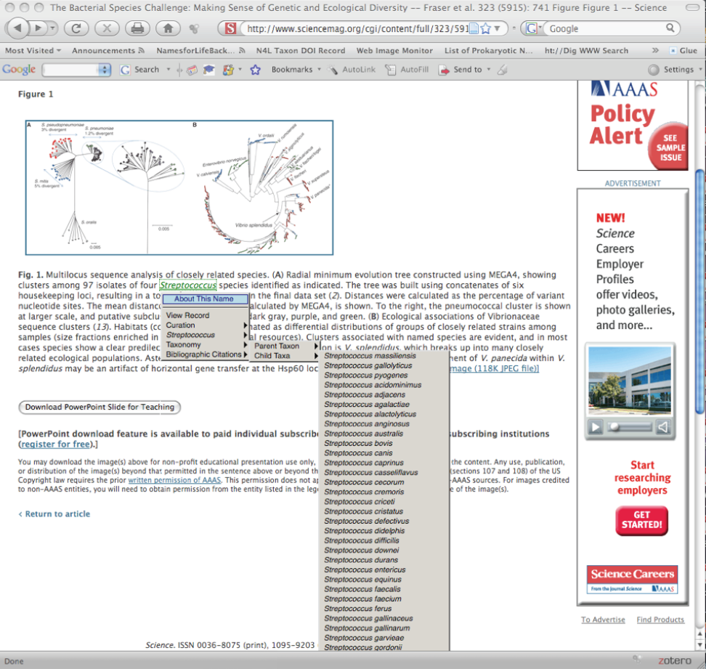
Task: Open the Most Visited bookmarks dropdown
Action: pos(33,51)
